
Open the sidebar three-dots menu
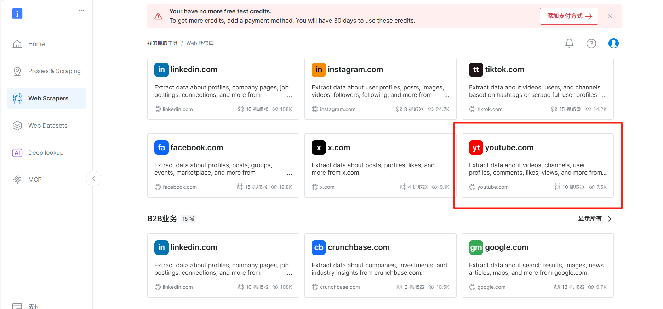pyautogui.click(x=81, y=10)
